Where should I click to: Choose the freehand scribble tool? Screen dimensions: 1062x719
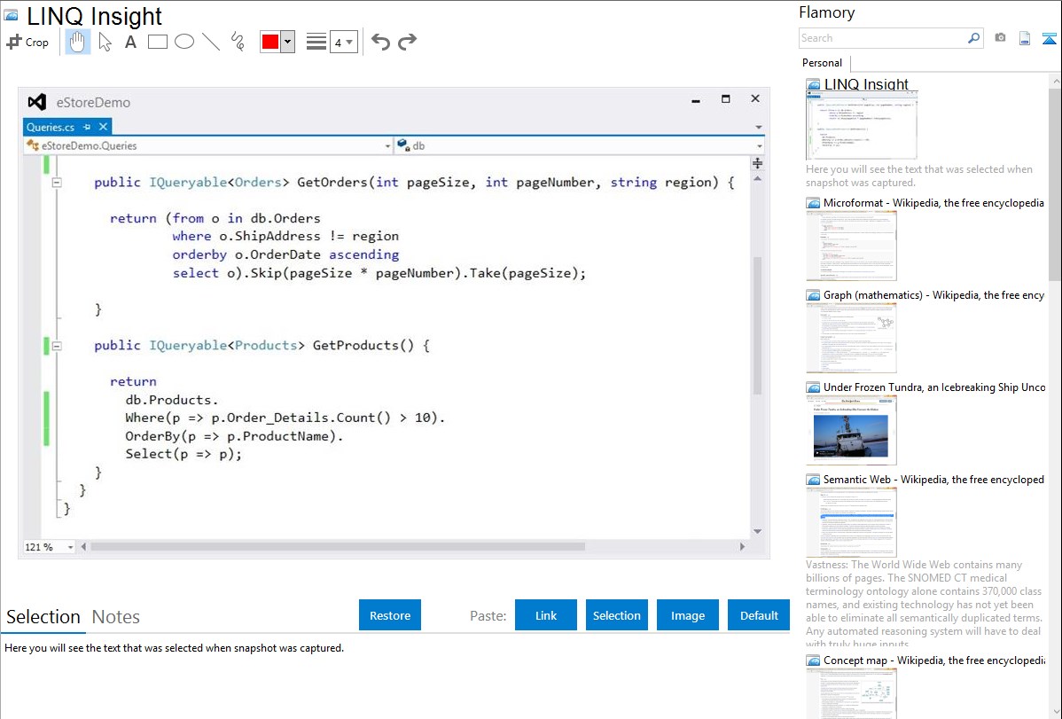238,42
